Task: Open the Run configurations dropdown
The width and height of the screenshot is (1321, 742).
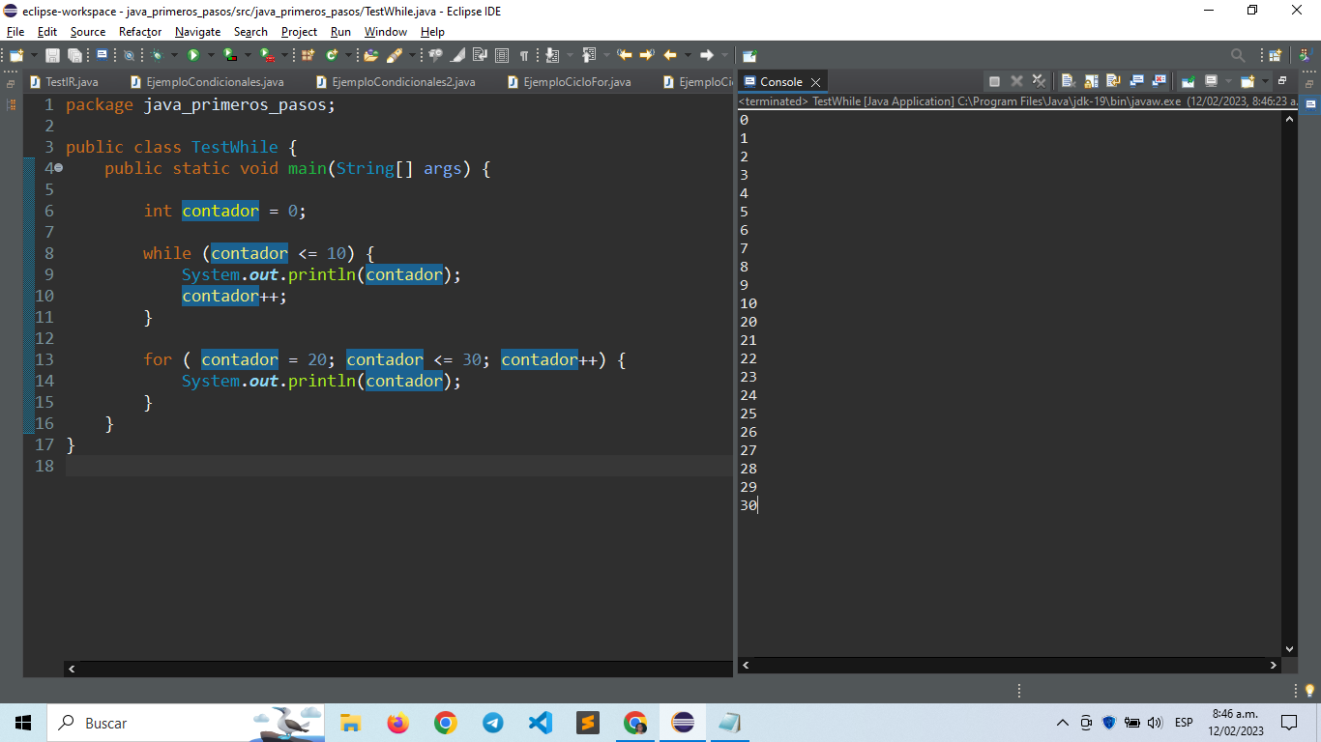Action: (211, 55)
